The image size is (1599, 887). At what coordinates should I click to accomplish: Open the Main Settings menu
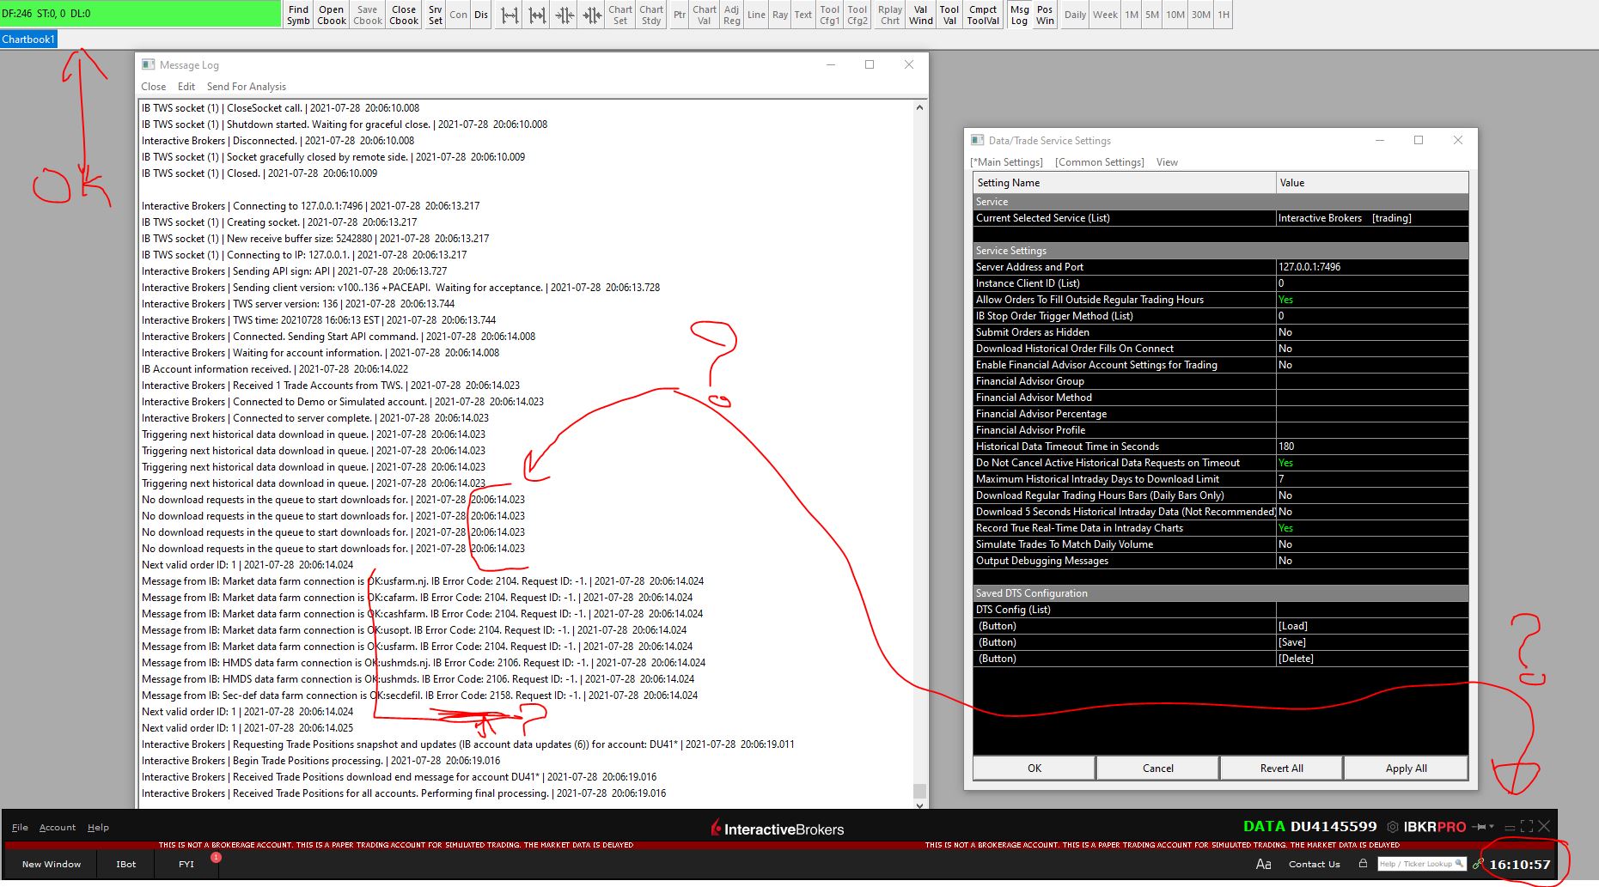1007,162
